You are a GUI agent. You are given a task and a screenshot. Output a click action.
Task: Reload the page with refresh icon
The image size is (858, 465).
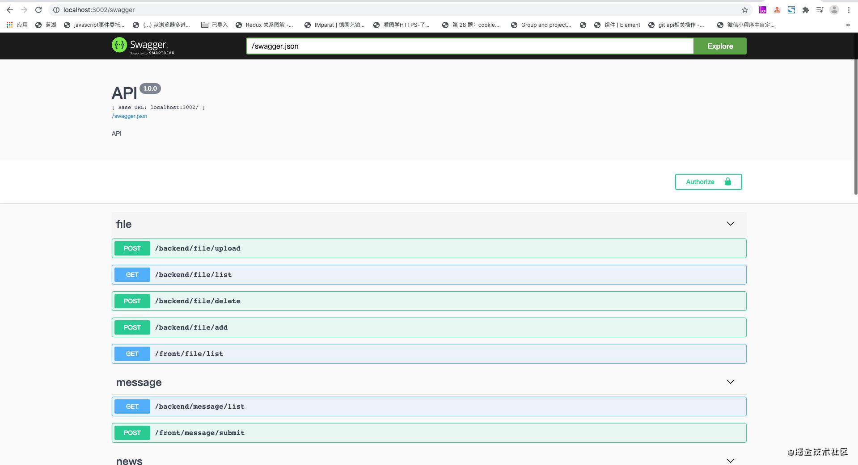tap(38, 10)
